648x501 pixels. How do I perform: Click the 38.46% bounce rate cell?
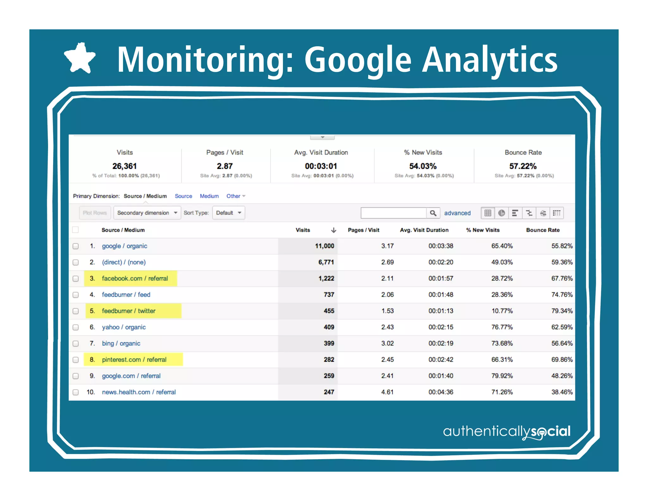click(x=562, y=392)
